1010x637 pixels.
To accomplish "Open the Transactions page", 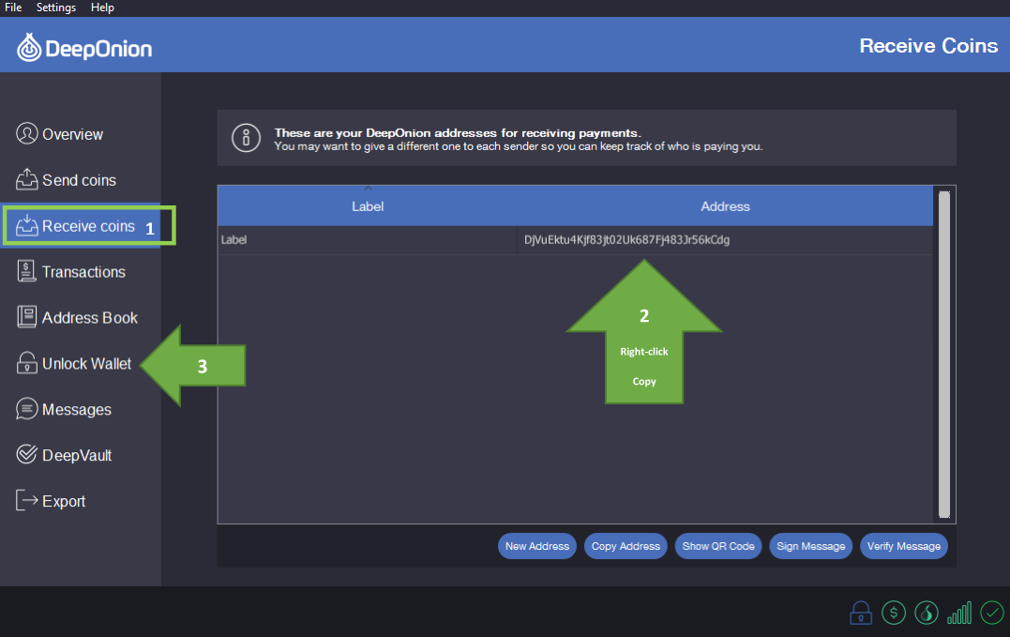I will coord(83,272).
